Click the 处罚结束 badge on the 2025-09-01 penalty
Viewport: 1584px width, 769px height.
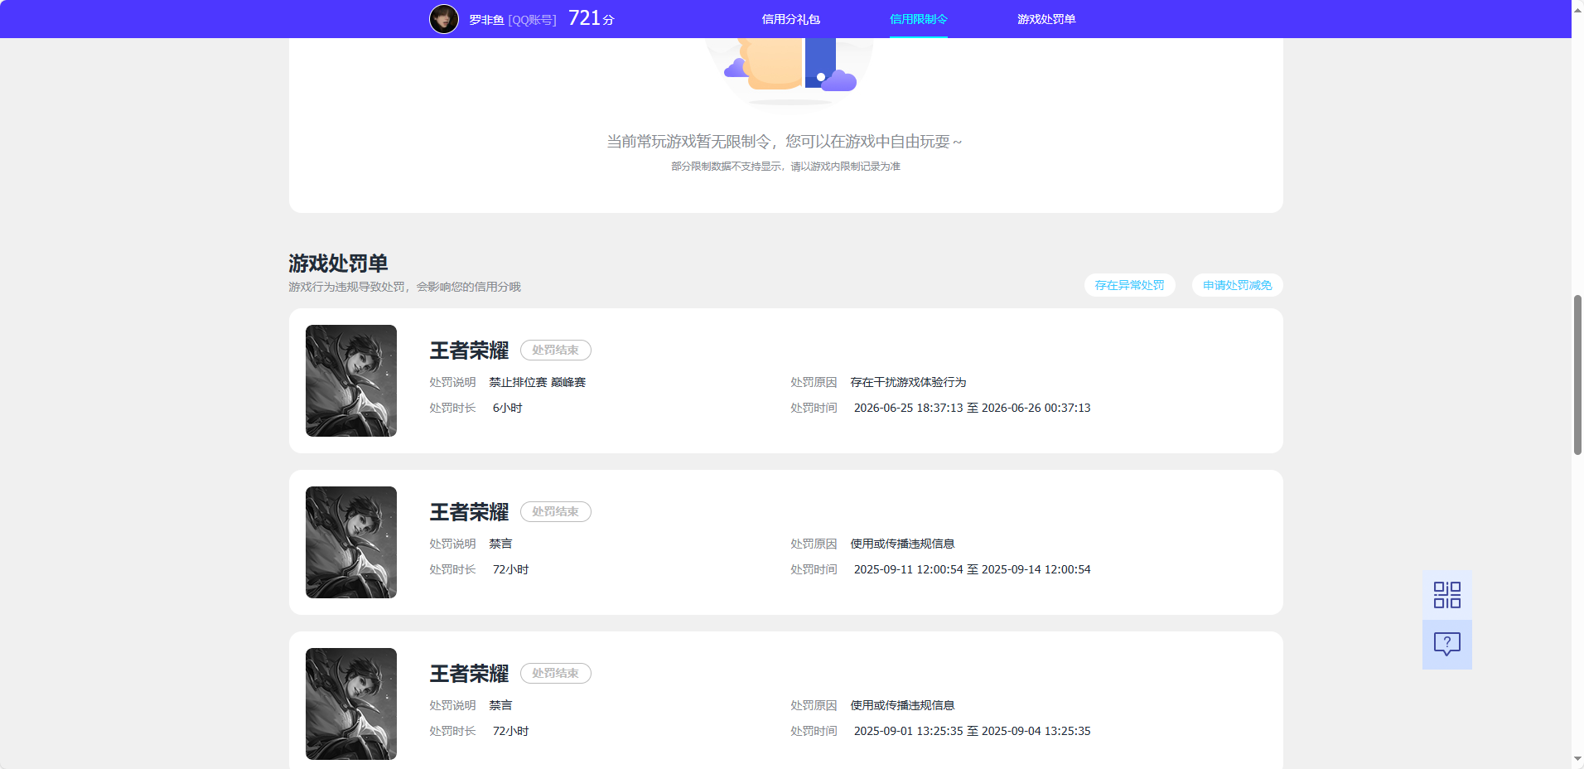tap(556, 674)
